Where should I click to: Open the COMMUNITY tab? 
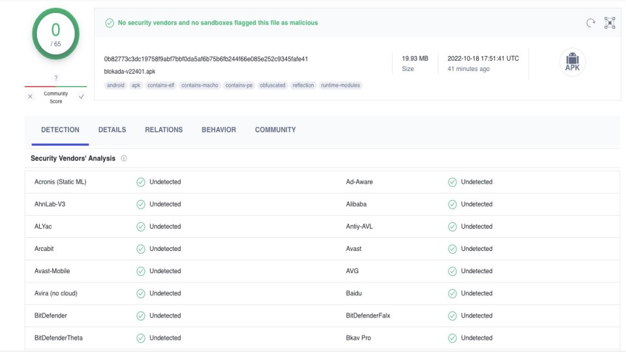[275, 130]
